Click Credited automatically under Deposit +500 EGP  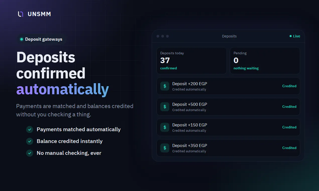point(189,110)
